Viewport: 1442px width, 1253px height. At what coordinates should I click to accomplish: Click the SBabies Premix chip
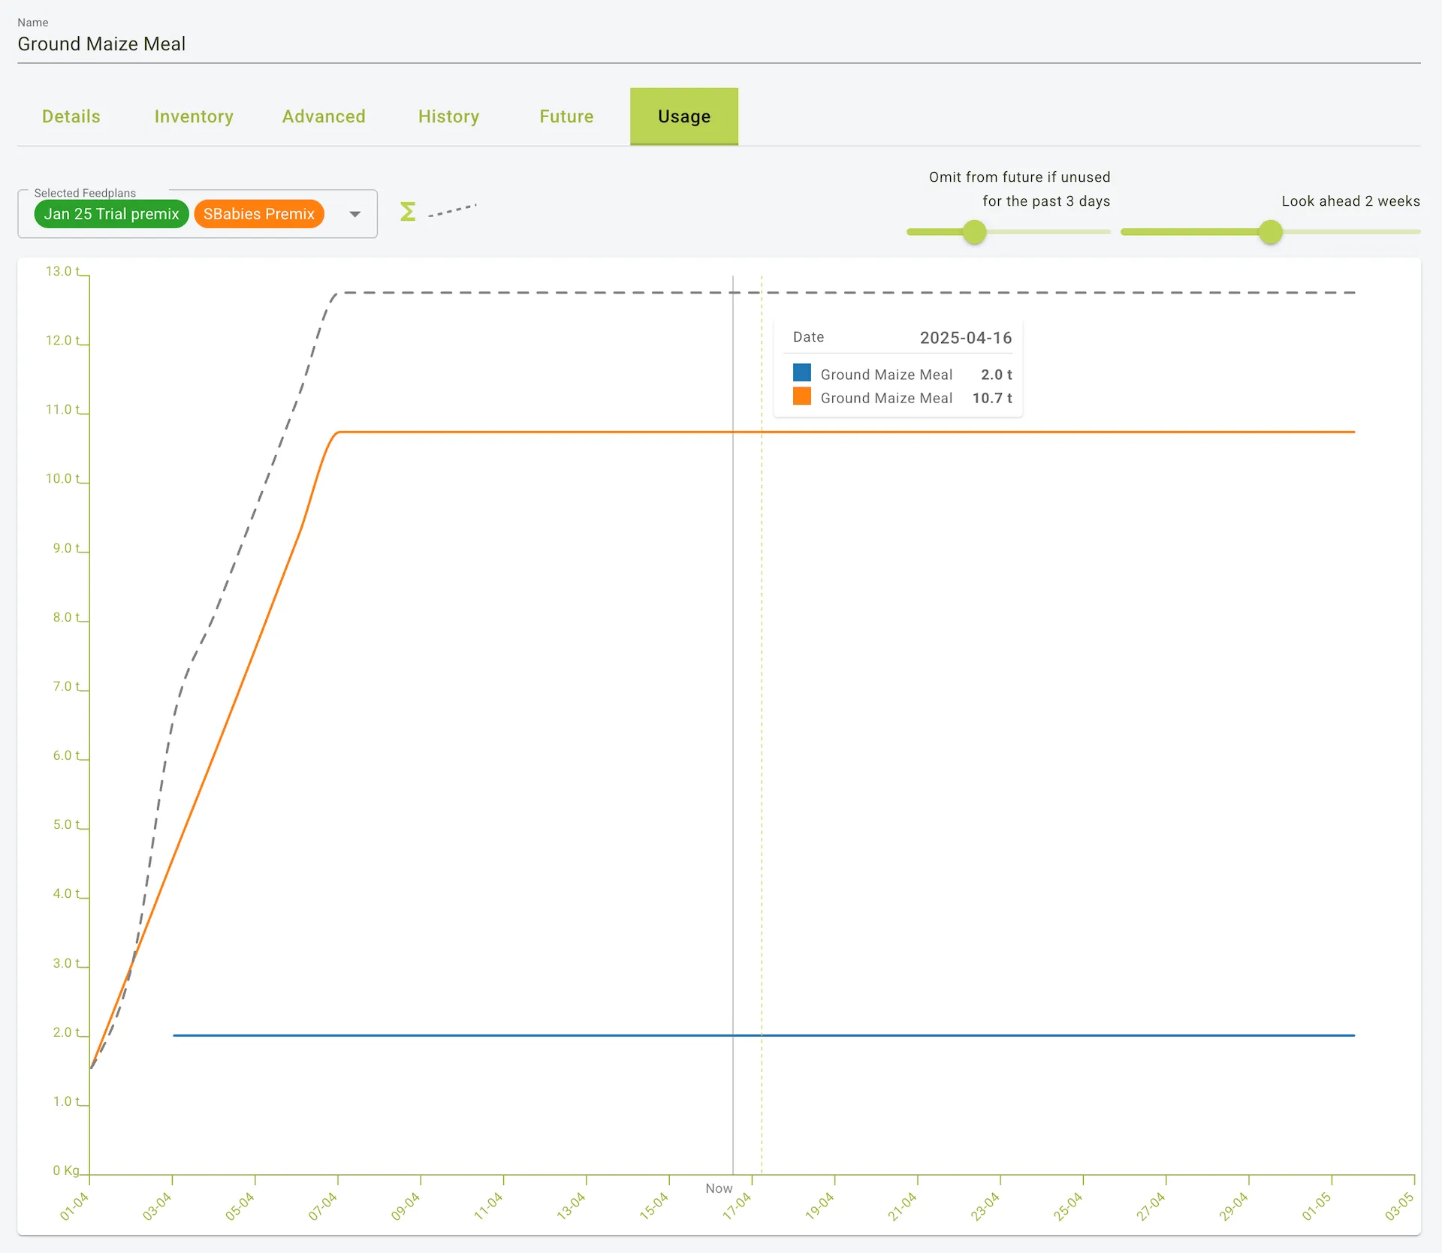pyautogui.click(x=258, y=214)
